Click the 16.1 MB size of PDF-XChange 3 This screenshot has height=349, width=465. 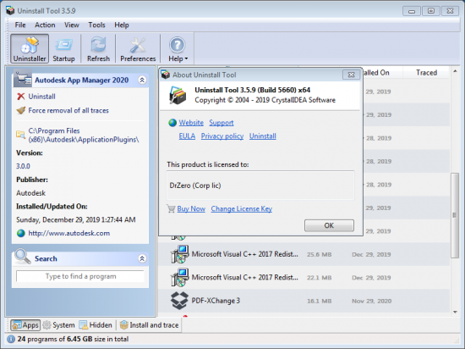(319, 302)
